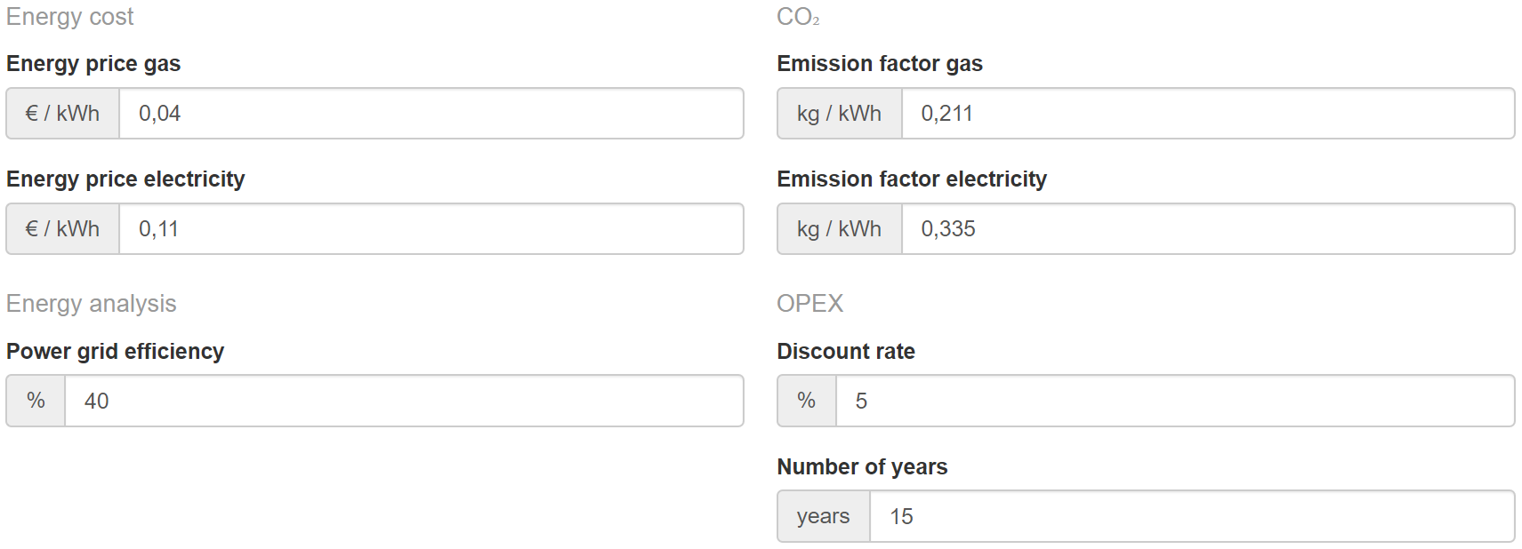Click the € / kWh addon for electricity price

click(63, 229)
